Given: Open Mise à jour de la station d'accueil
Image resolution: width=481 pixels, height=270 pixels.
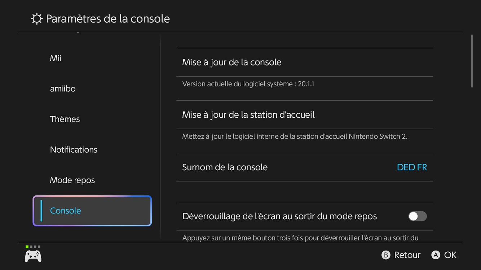Looking at the screenshot, I should 304,115.
